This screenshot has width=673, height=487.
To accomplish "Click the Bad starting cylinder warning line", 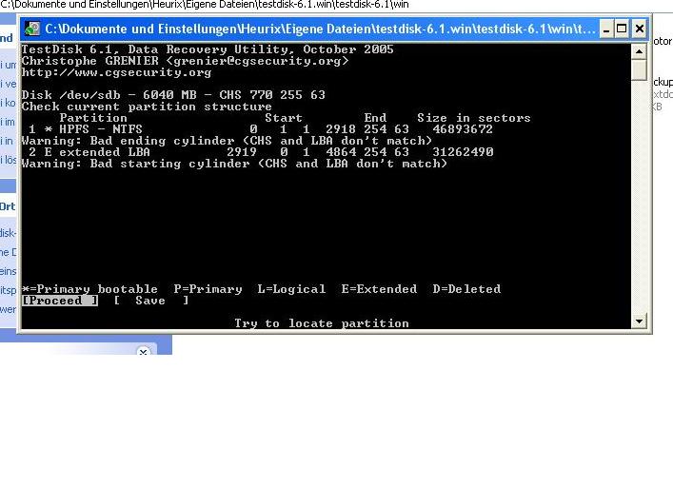I will [234, 164].
